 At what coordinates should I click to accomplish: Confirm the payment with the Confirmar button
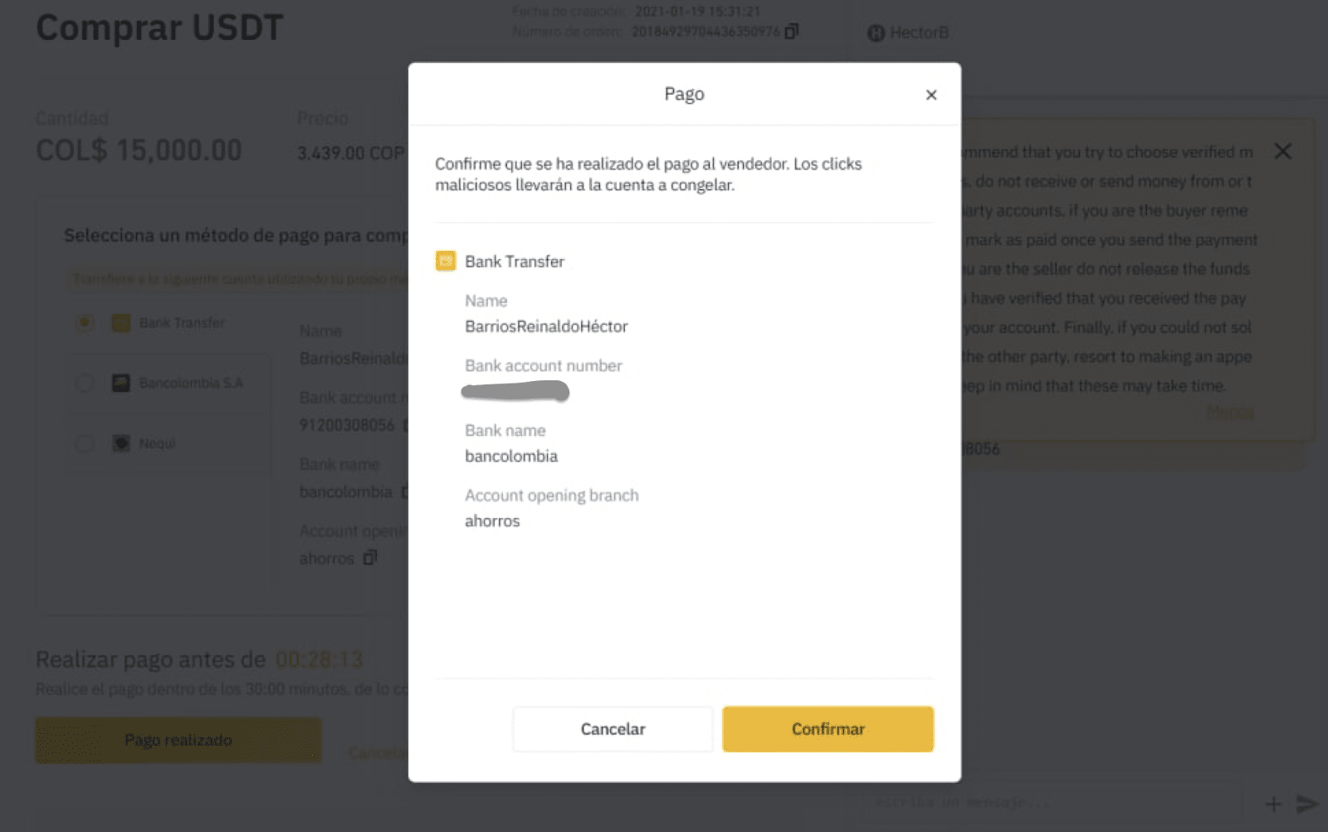point(828,729)
